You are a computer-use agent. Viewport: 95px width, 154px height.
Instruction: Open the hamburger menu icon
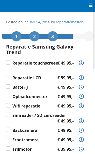coord(90,5)
